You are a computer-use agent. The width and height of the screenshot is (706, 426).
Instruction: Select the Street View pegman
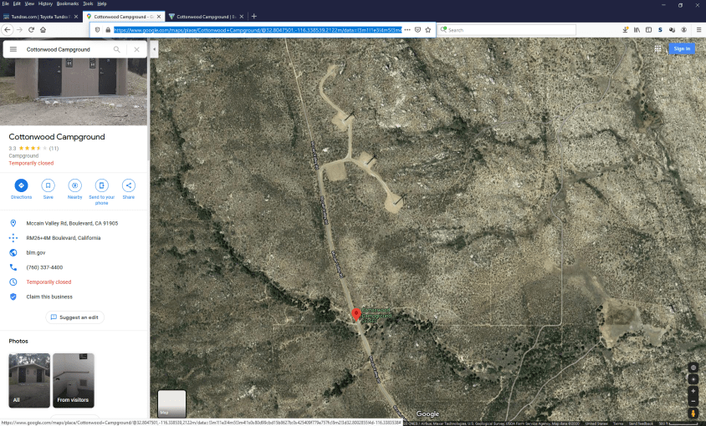pos(693,412)
